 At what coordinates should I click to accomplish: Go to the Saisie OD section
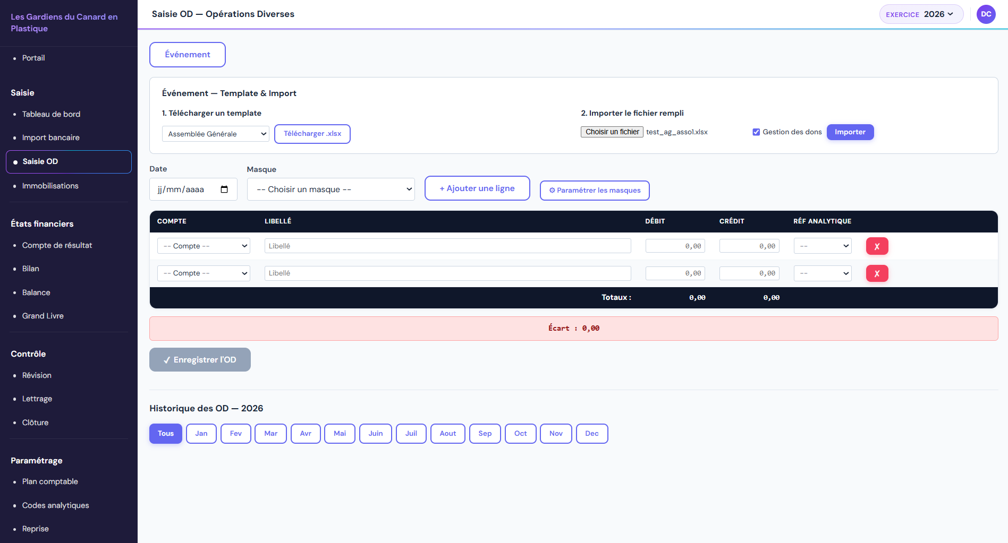tap(40, 161)
